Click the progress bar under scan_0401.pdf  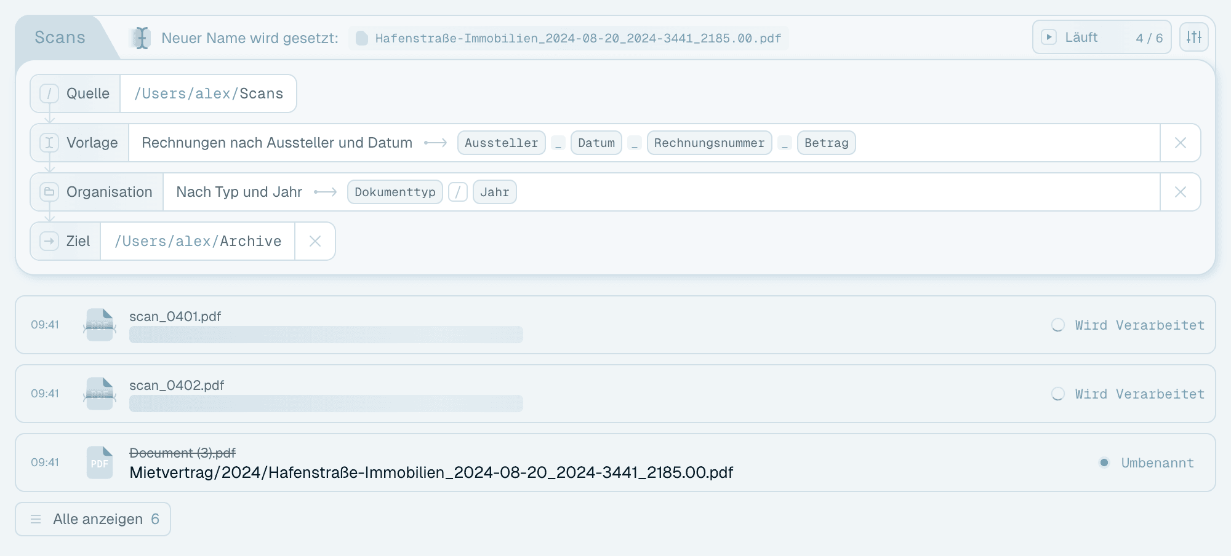[326, 335]
